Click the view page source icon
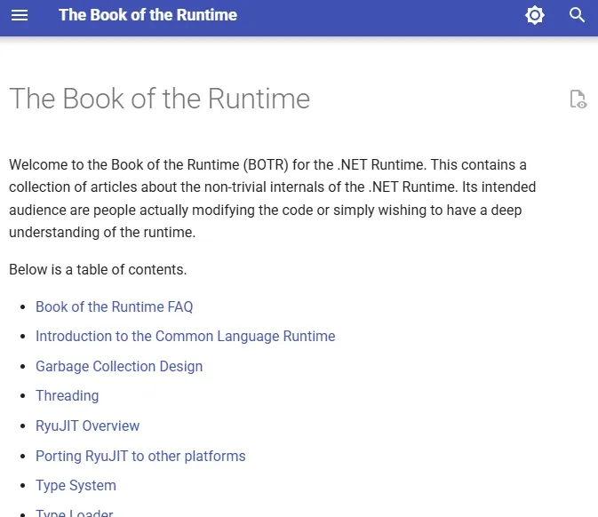Screen dimensions: 598x517 point(578,99)
